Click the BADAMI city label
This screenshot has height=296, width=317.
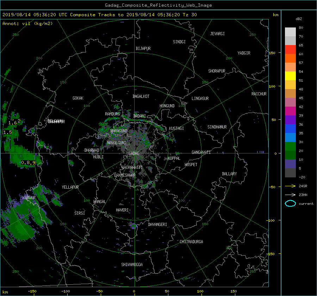pyautogui.click(x=139, y=116)
